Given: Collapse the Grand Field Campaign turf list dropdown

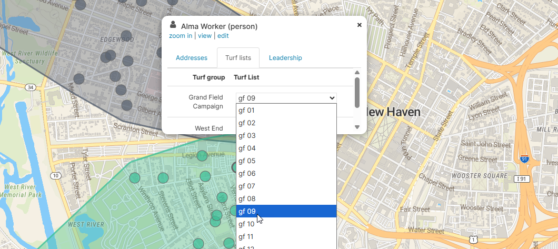Looking at the screenshot, I should tap(286, 98).
